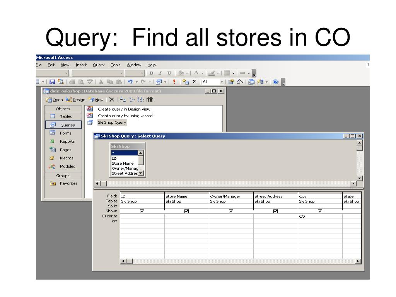The image size is (396, 297).
Task: Click the Line Color pen swatch
Action: [212, 73]
